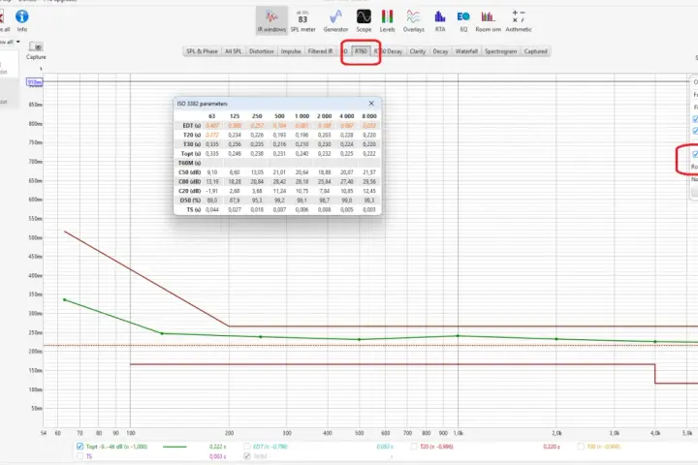The height and width of the screenshot is (465, 698).
Task: Switch to the All SPL tab
Action: coord(234,51)
